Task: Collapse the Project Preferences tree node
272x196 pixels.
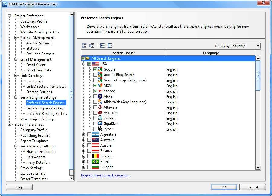Action: pos(10,16)
